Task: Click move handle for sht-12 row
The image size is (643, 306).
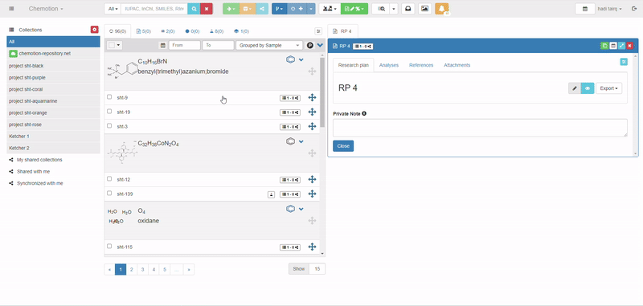Action: 312,179
